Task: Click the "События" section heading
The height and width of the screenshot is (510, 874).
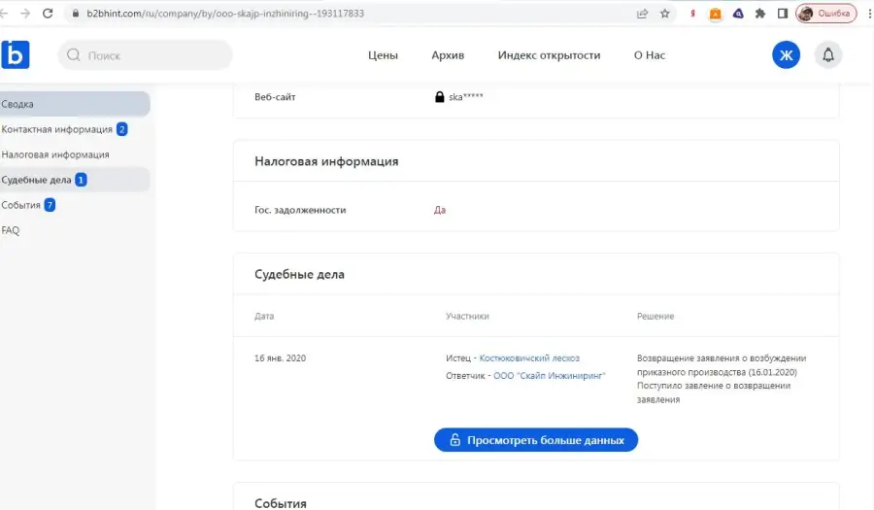Action: click(x=281, y=503)
